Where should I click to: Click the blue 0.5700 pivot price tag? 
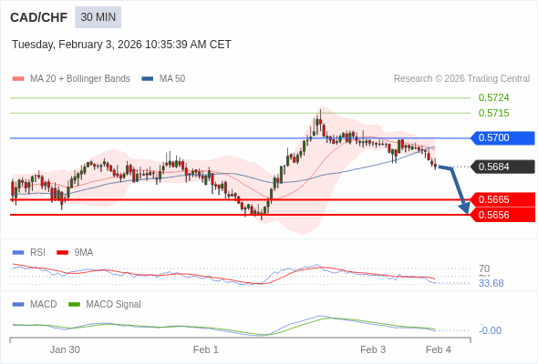click(502, 138)
